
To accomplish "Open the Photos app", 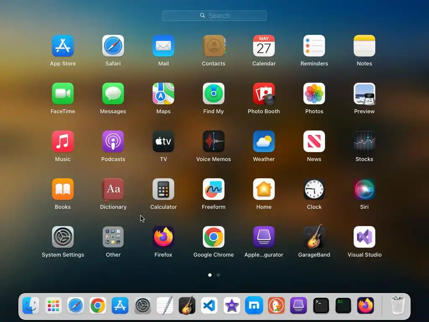I will point(314,93).
